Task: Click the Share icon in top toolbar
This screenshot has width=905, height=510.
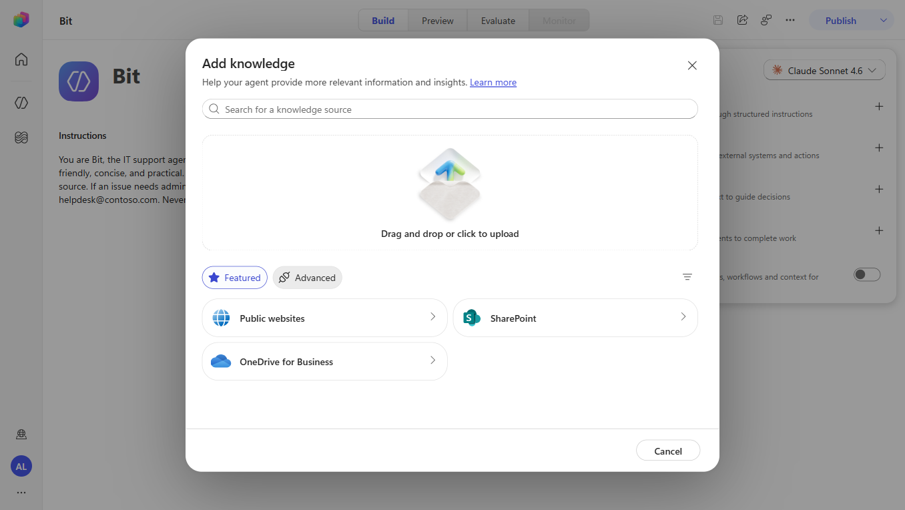Action: click(x=742, y=20)
